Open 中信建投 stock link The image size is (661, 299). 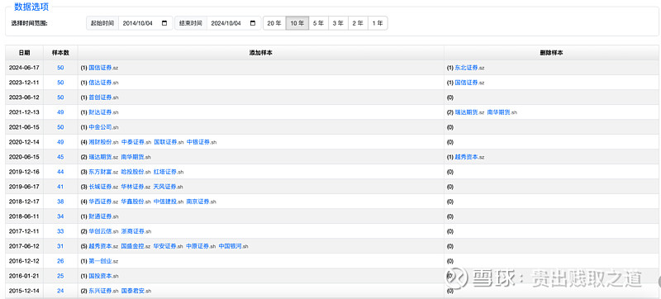[166, 202]
